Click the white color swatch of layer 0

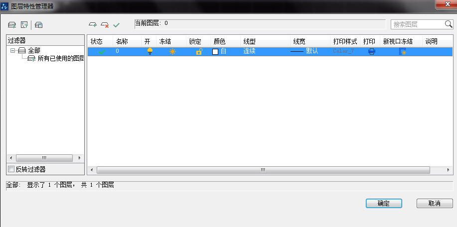215,52
